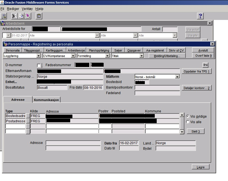The image size is (228, 181).
Task: Click Vis antall button in Arbeidsbenk
Action: click(193, 30)
